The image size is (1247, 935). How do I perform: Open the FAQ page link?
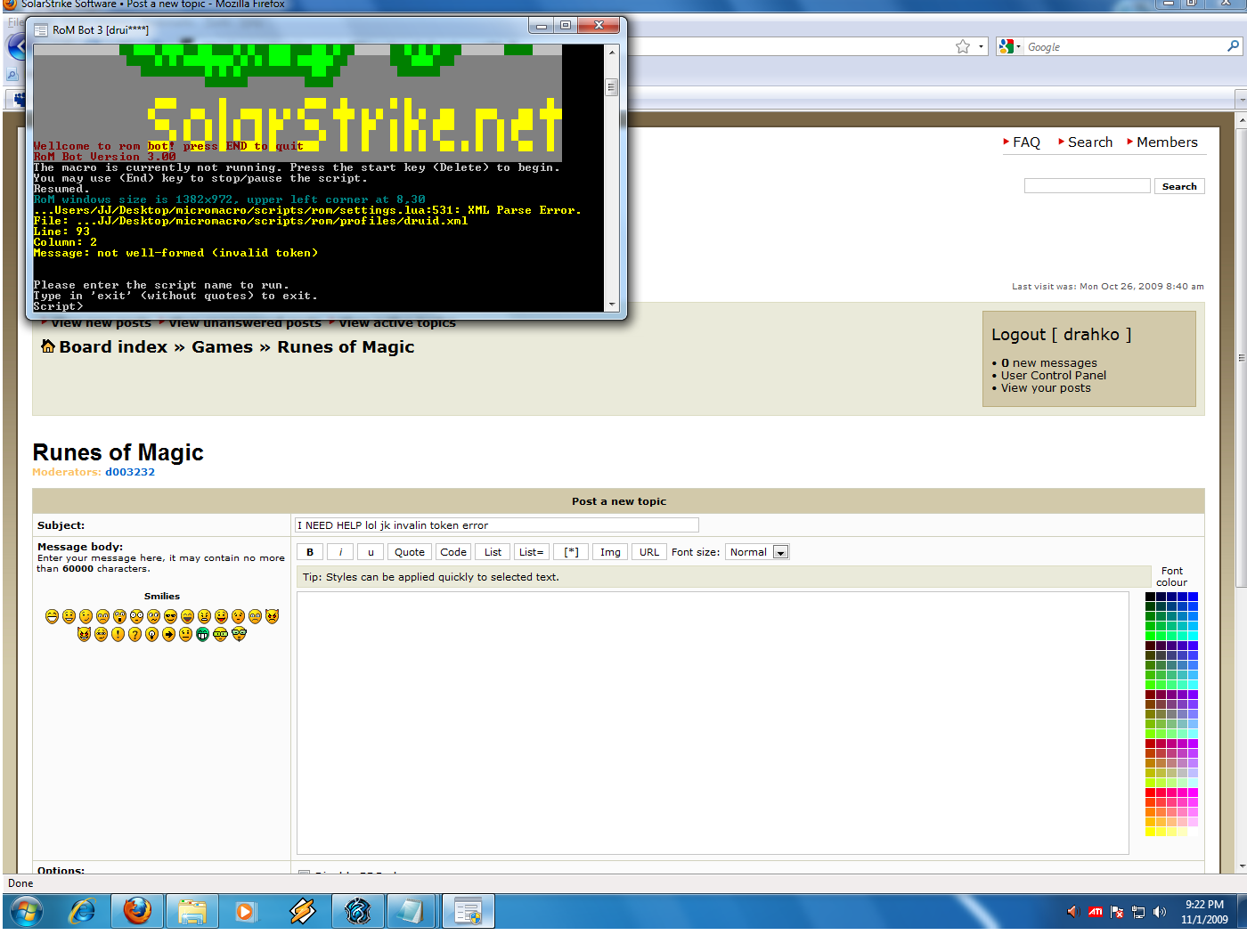[1026, 142]
